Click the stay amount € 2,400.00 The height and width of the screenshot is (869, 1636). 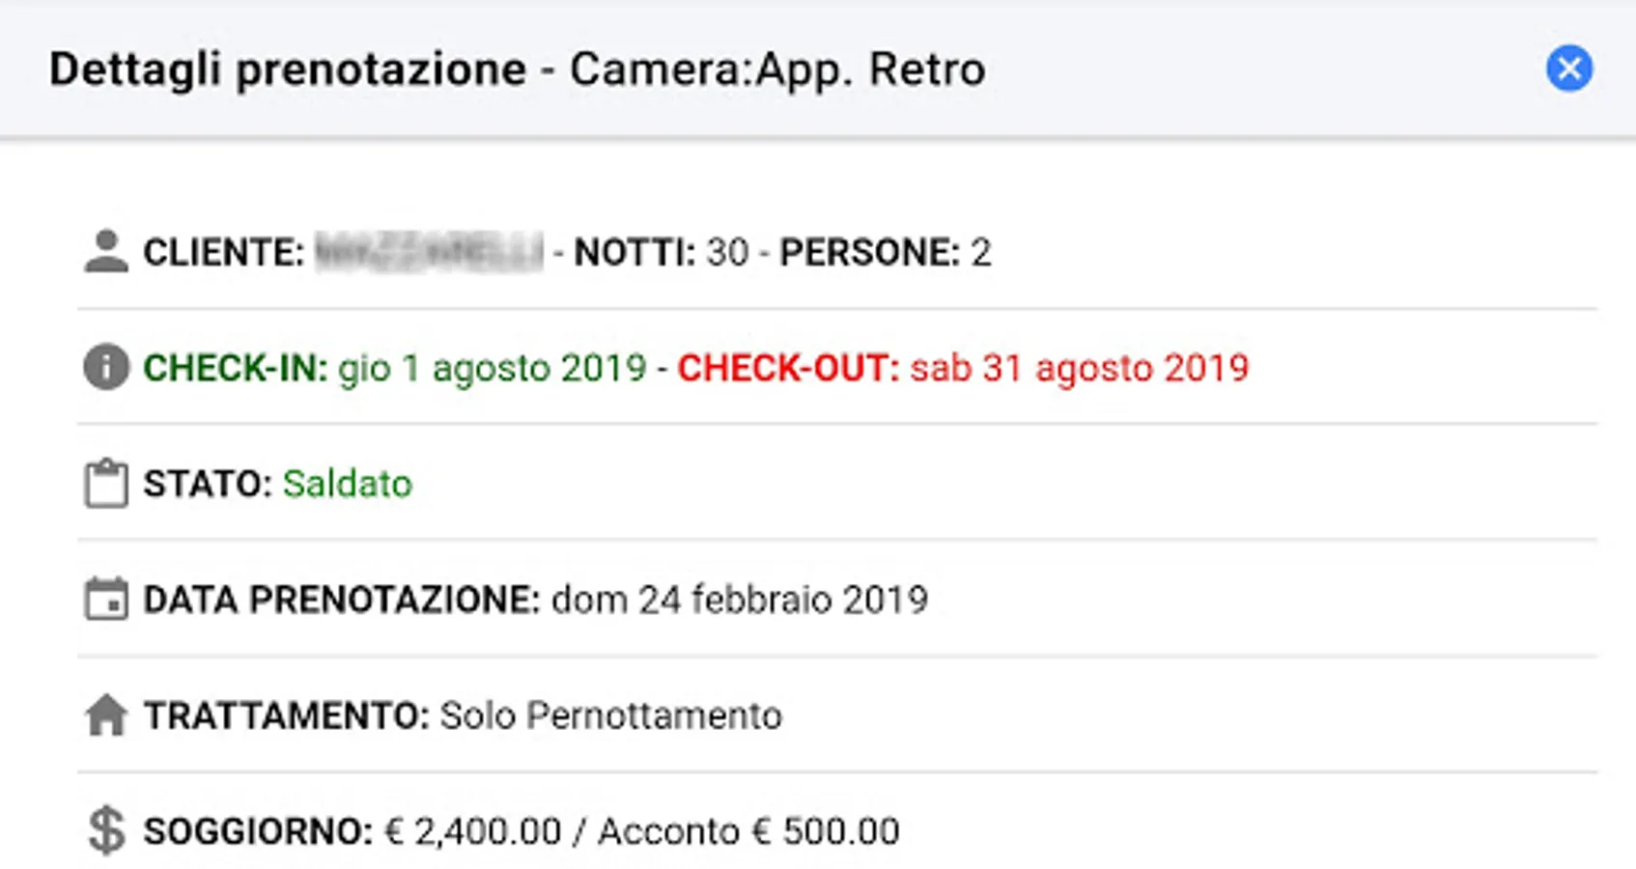473,831
